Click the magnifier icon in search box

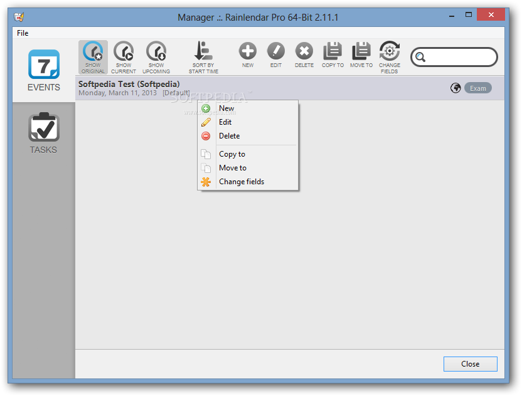coord(420,57)
